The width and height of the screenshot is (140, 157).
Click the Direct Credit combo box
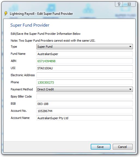point(85,89)
